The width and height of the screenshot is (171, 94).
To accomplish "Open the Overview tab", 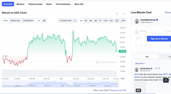I will [8, 4].
